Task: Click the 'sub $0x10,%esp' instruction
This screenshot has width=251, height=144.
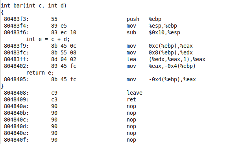Action: coord(153,33)
